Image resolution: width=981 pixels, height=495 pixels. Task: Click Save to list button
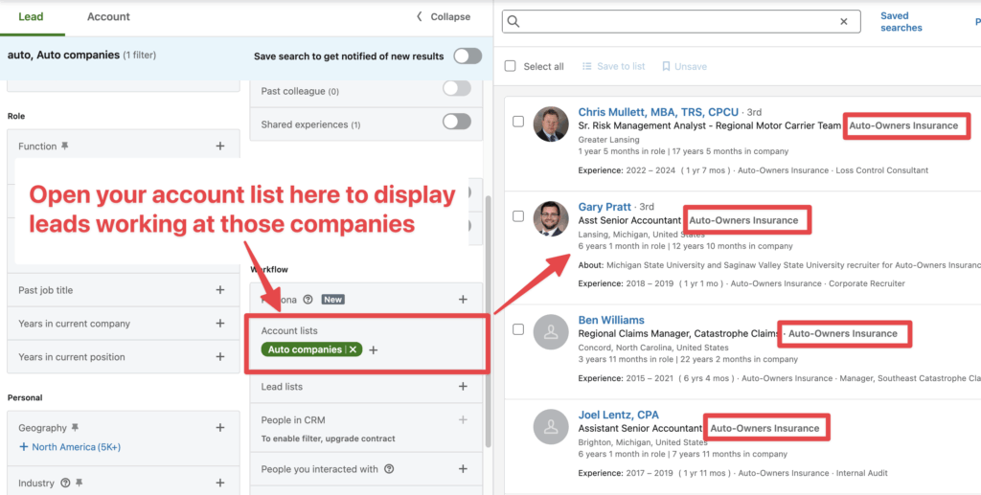coord(613,66)
